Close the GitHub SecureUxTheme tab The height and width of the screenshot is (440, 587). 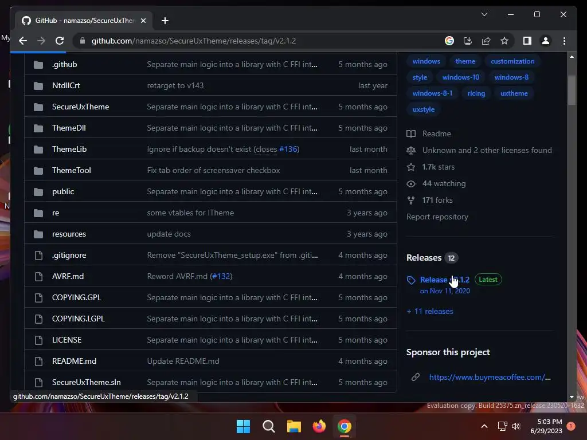click(143, 21)
